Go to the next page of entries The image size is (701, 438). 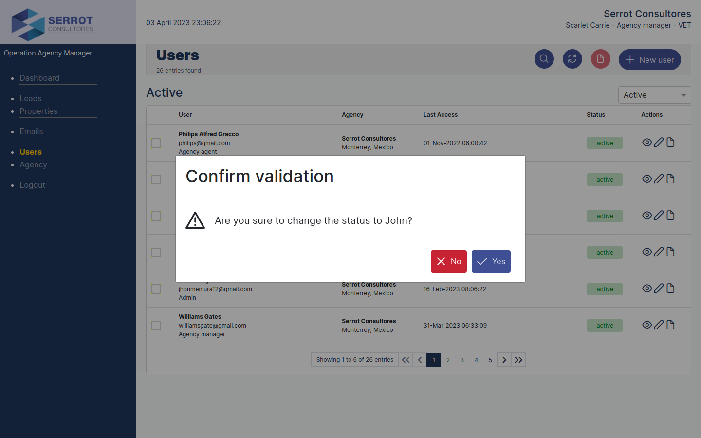(504, 360)
